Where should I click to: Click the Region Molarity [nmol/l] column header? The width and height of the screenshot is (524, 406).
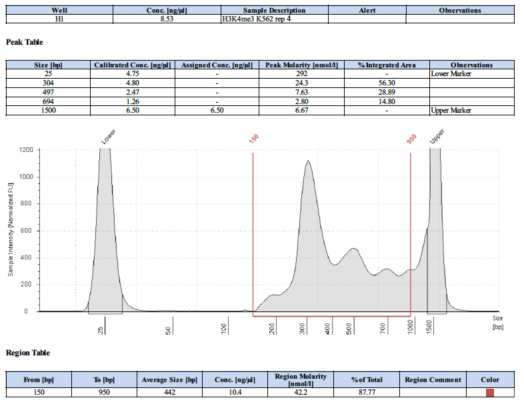pyautogui.click(x=301, y=380)
